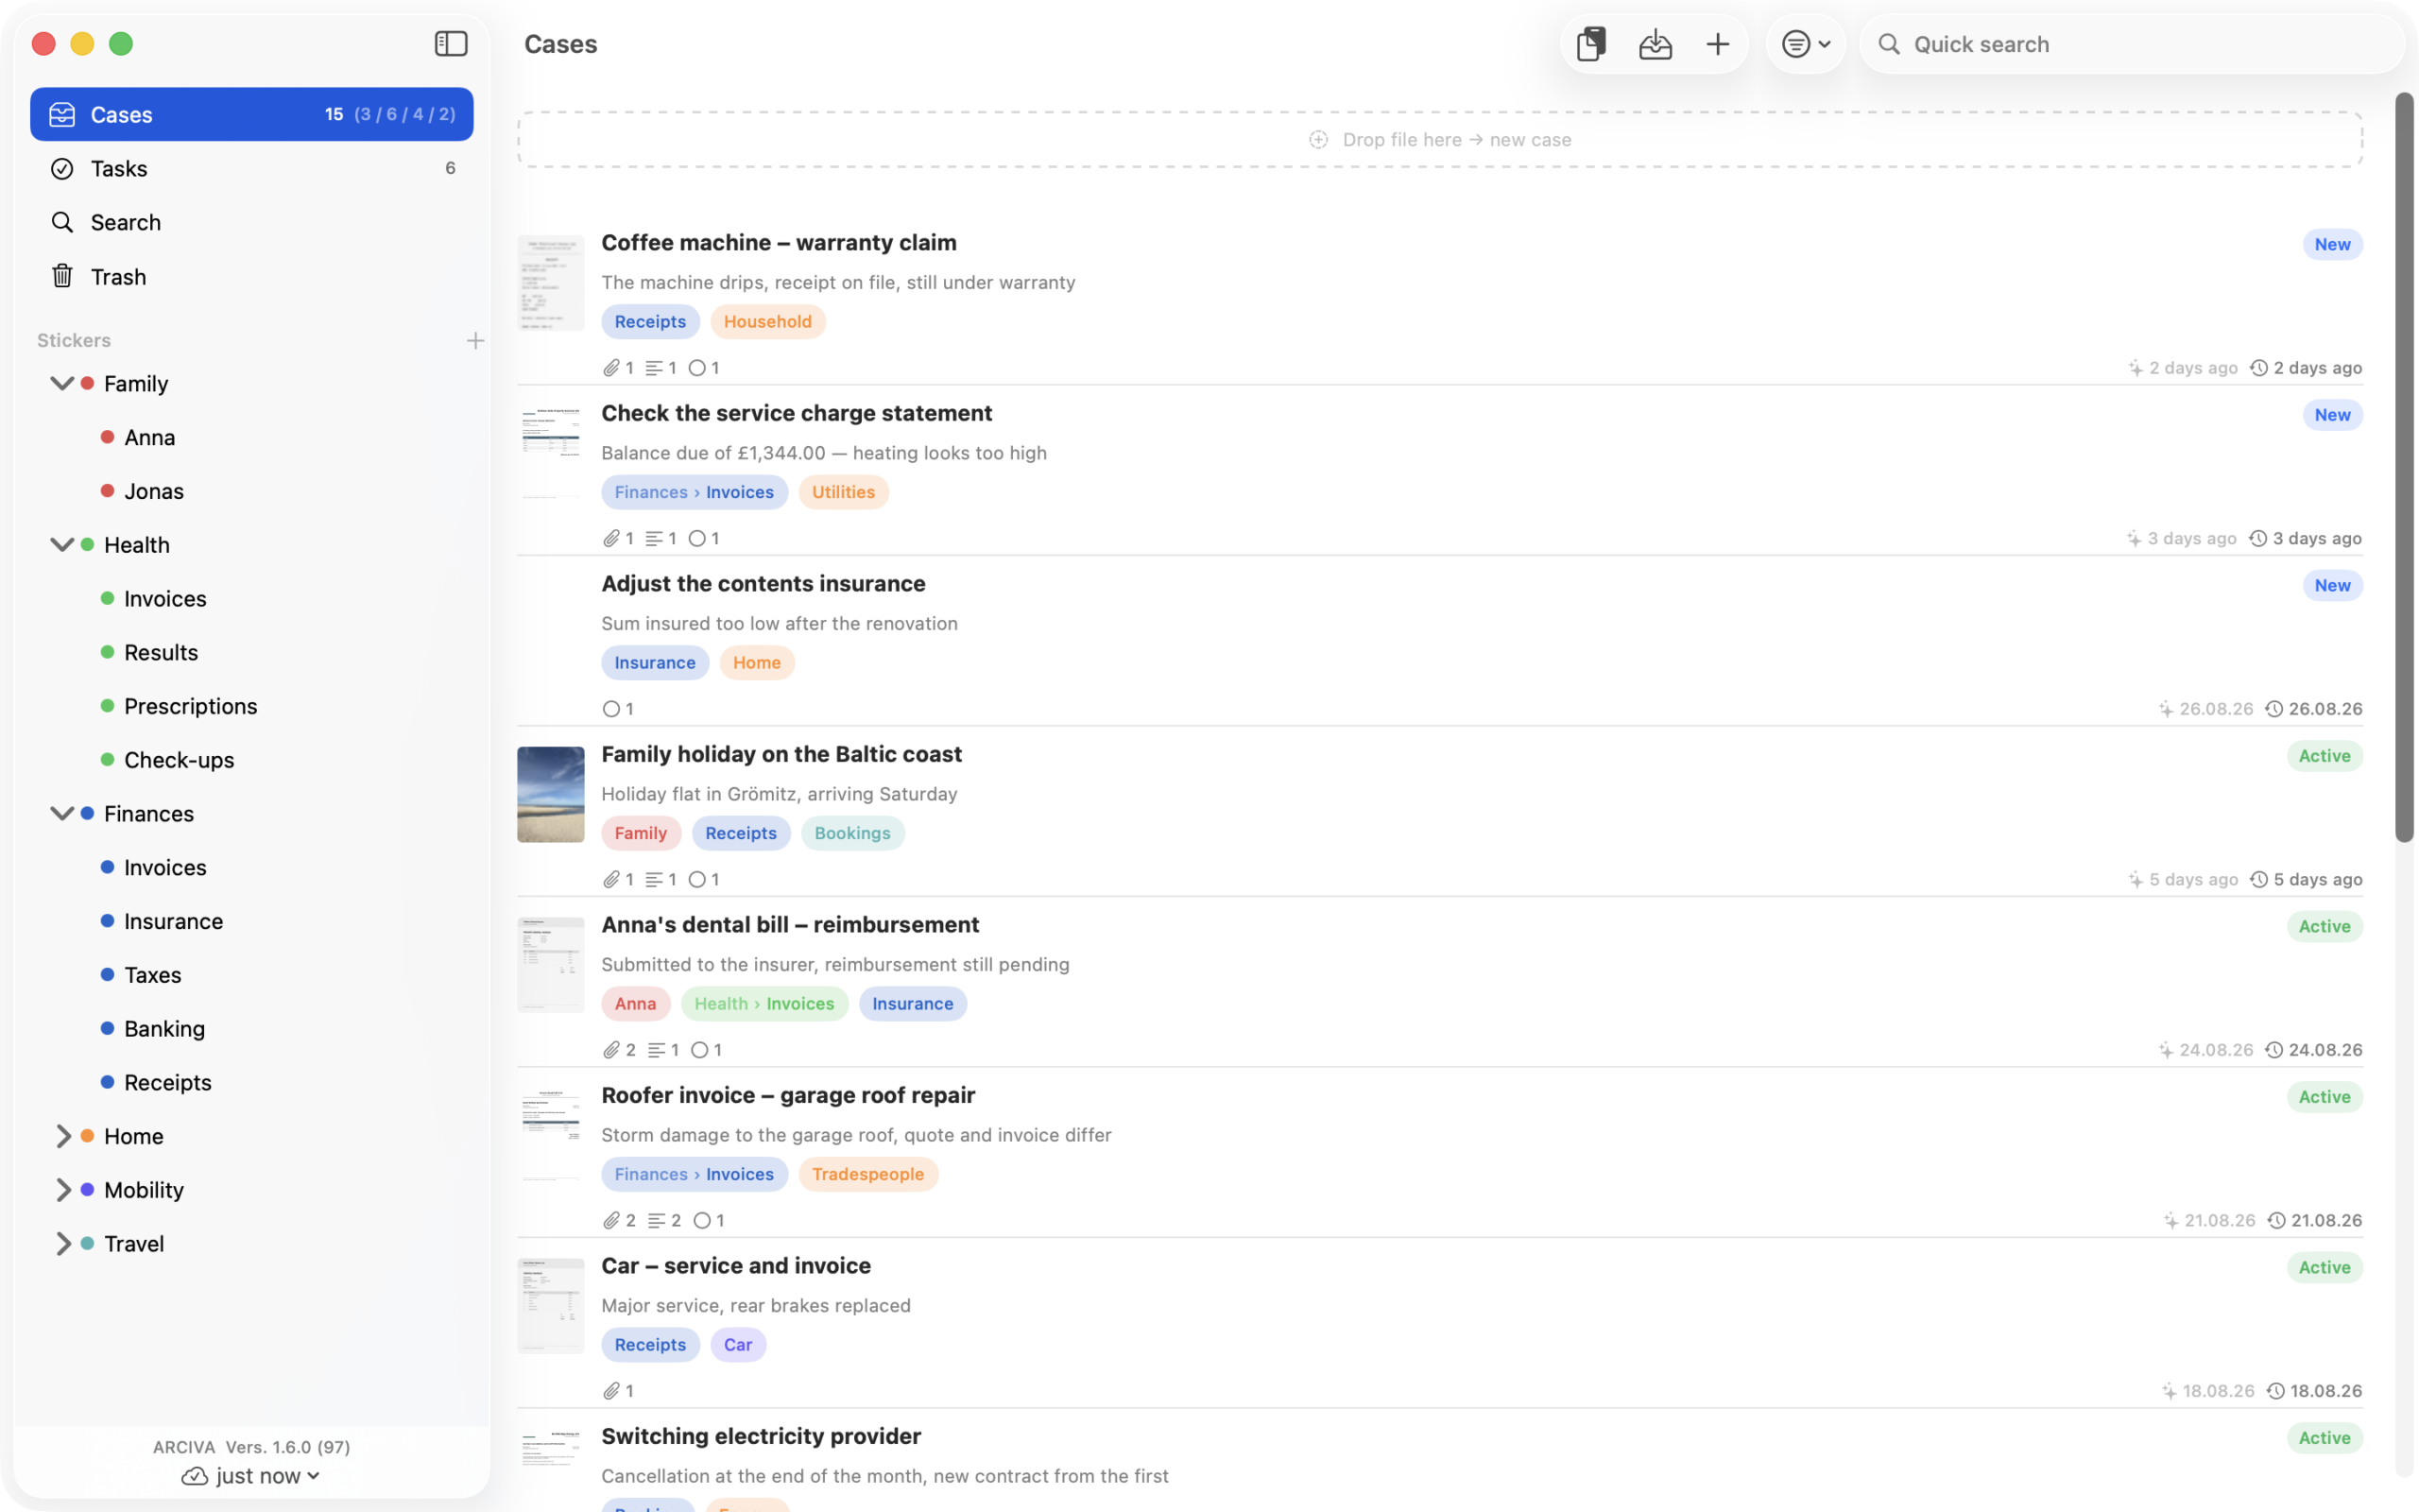The image size is (2419, 1512).
Task: Open the Cases section
Action: pyautogui.click(x=252, y=114)
